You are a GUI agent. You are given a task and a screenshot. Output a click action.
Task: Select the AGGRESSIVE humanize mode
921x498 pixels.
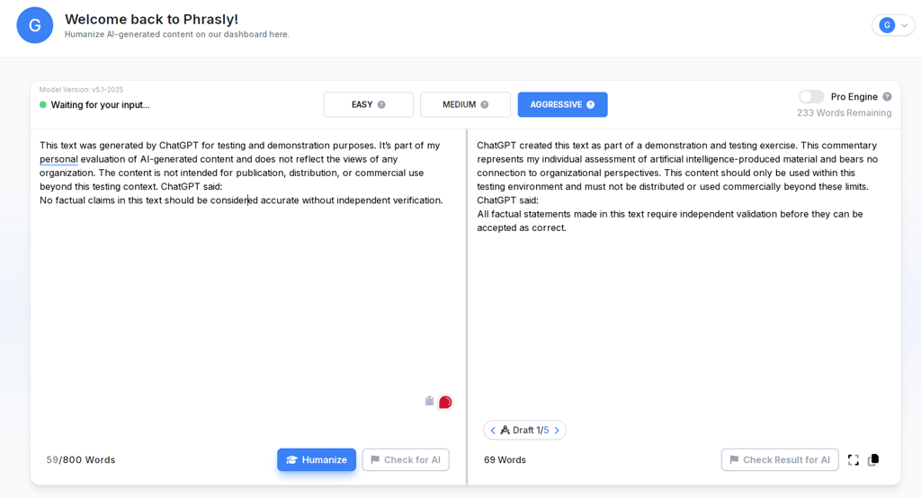562,104
